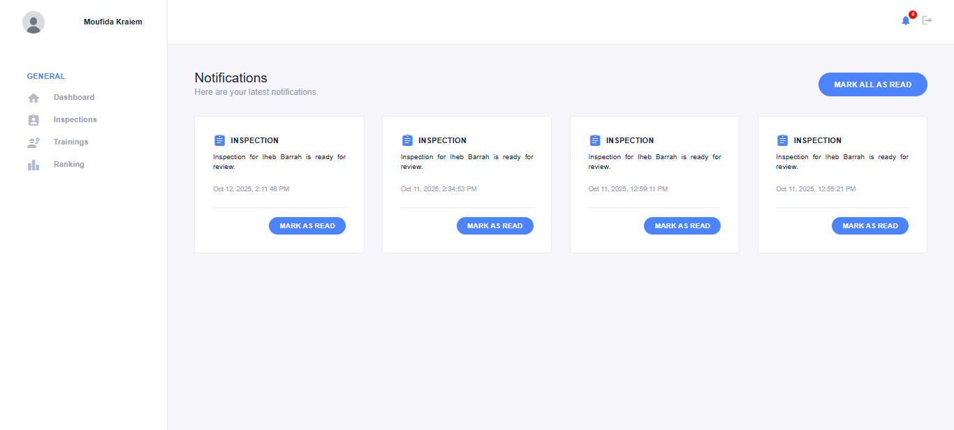The width and height of the screenshot is (954, 430).
Task: Click the Trainings people icon
Action: click(34, 142)
